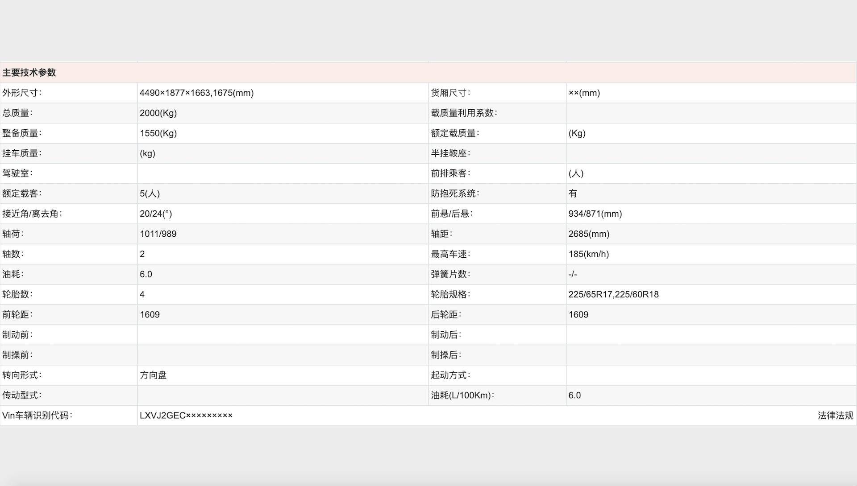Select the 制动后 label

[446, 334]
